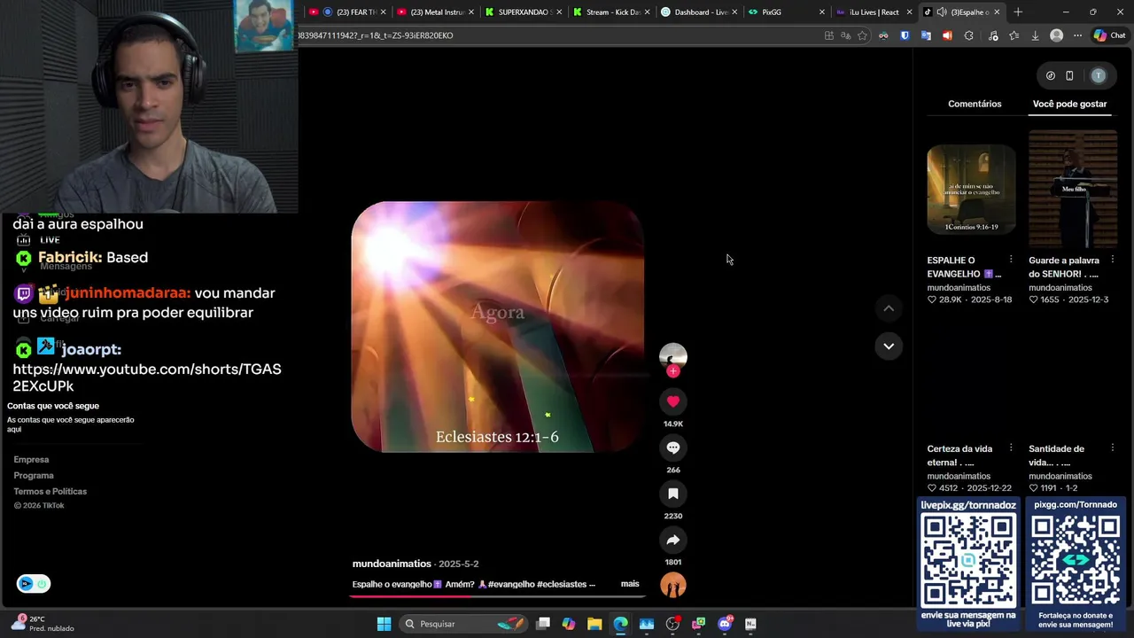Switch to the PixGG browser tab
Image resolution: width=1134 pixels, height=638 pixels.
pos(786,12)
